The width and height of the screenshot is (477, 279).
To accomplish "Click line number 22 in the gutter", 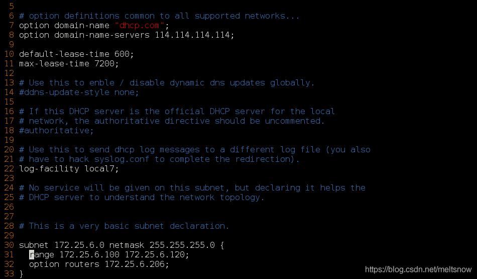I will (9, 168).
